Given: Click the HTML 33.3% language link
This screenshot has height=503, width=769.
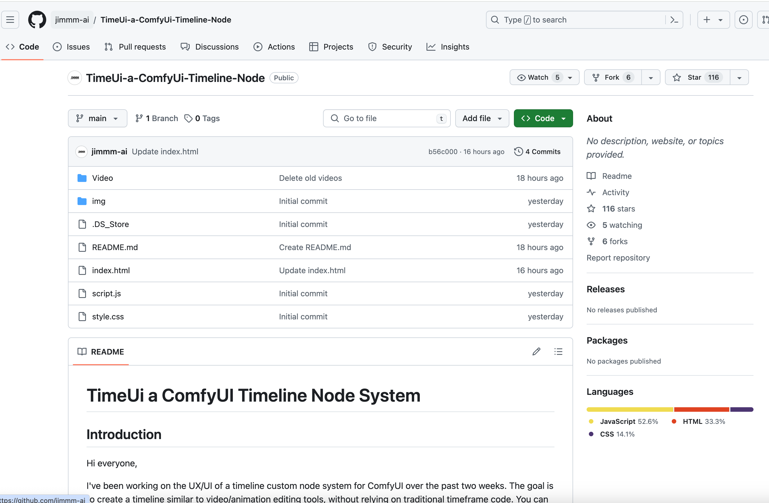Looking at the screenshot, I should (698, 421).
